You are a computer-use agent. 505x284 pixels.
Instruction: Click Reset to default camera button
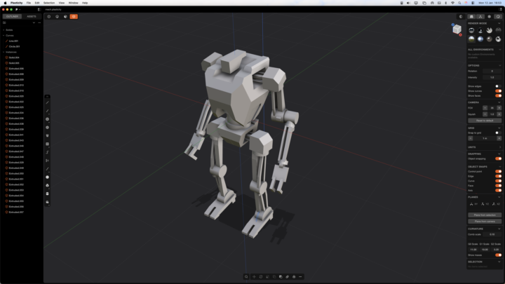(485, 121)
